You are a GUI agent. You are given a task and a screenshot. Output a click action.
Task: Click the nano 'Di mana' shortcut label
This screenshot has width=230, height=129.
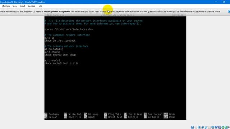(x=93, y=114)
